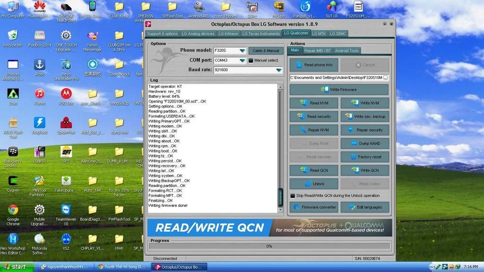Open the LG Analog devices tab
Image resolution: width=484 pixels, height=272 pixels.
coord(198,34)
